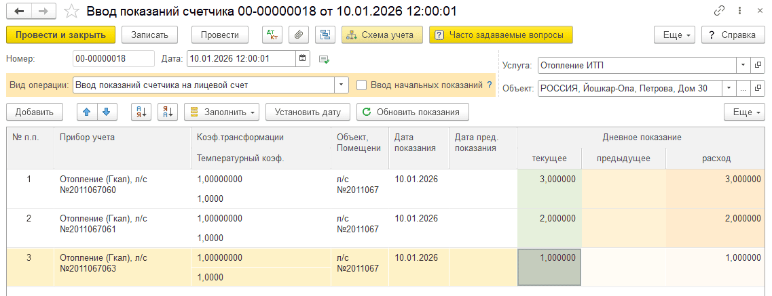Screen dimensions: 772x296
Task: Click Провести и закрыть button
Action: point(60,35)
